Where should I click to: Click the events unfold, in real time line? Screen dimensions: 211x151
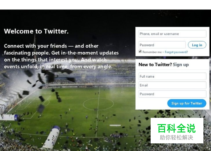[x=58, y=66]
